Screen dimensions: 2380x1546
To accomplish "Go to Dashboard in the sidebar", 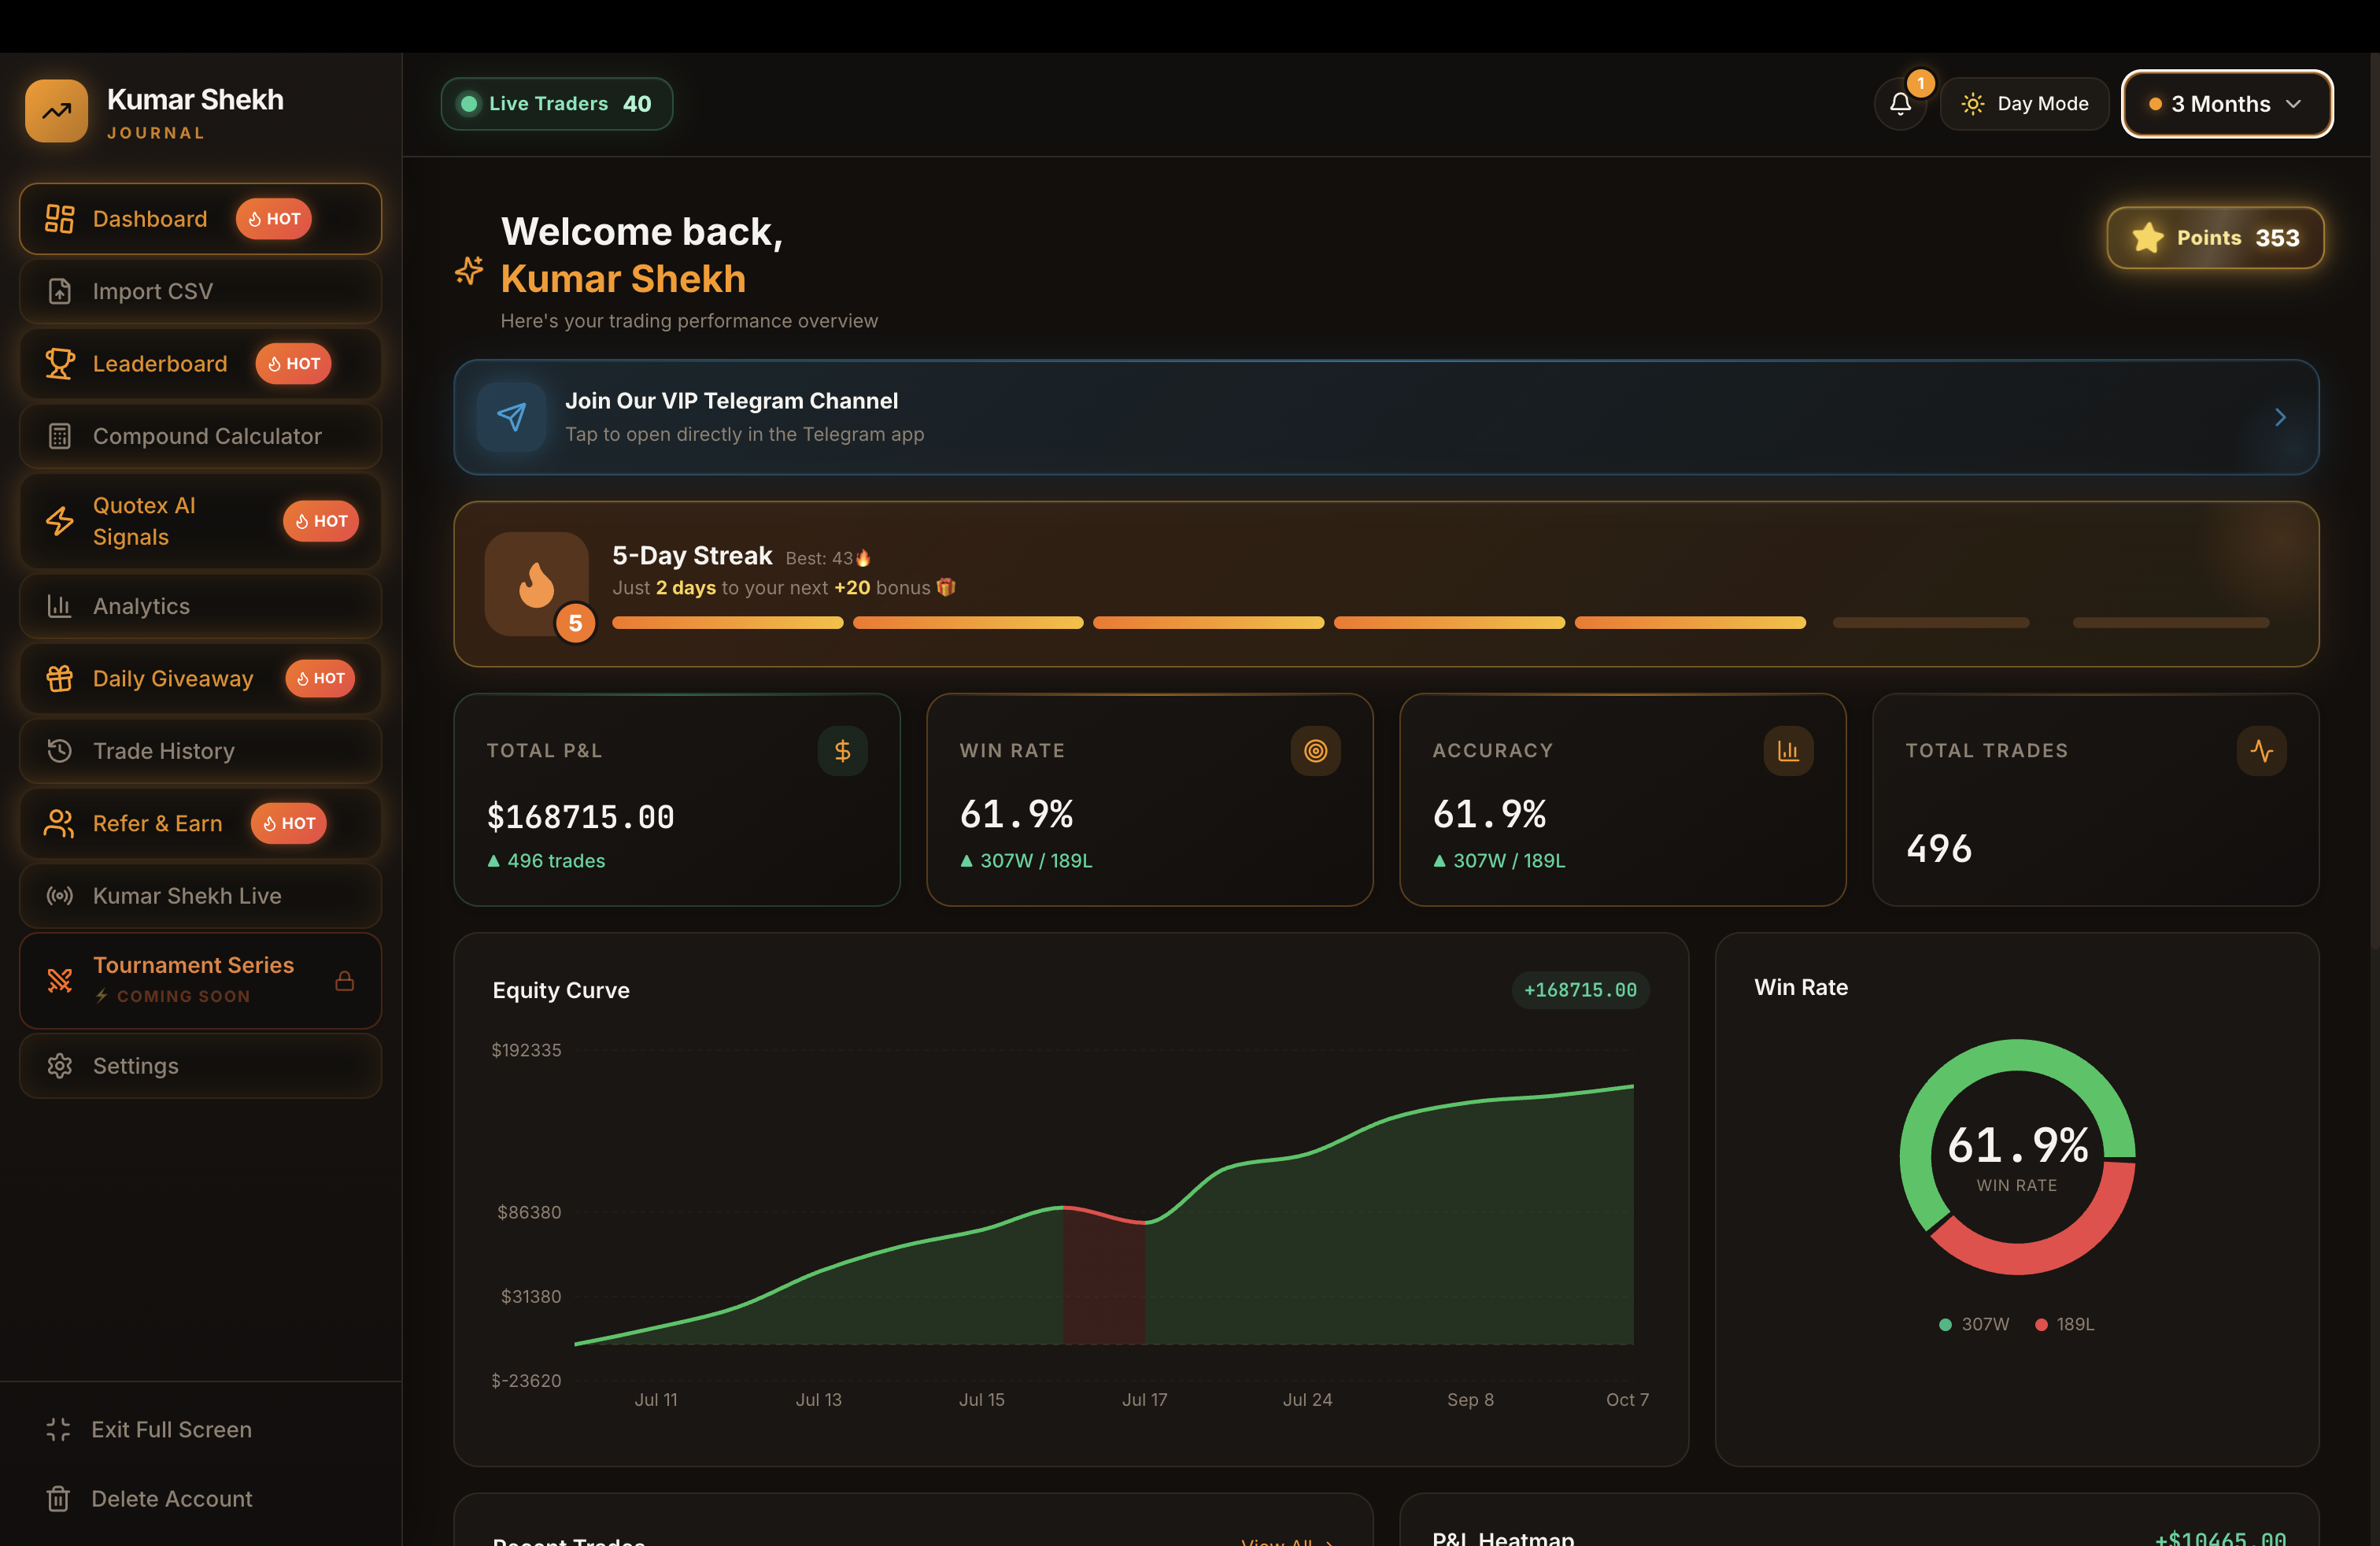I will coord(200,219).
